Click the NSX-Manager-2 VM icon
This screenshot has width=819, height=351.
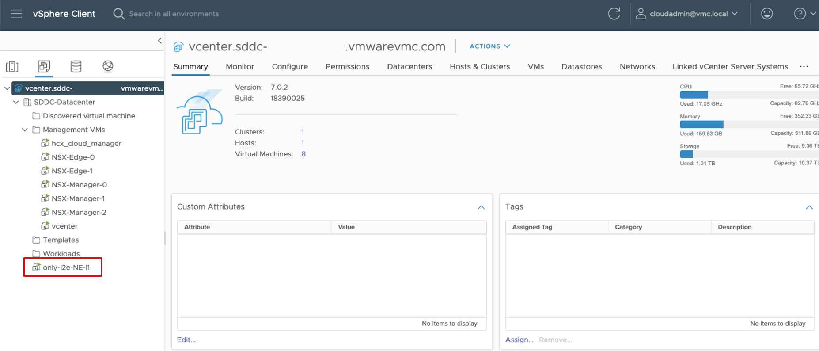tap(45, 212)
